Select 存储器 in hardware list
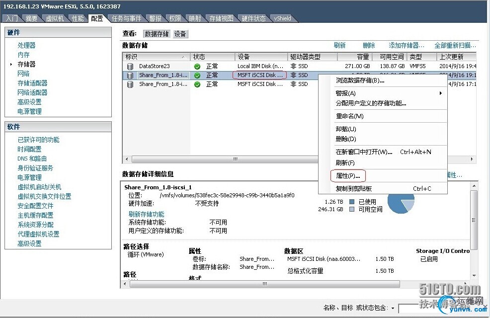The height and width of the screenshot is (318, 490). point(26,64)
